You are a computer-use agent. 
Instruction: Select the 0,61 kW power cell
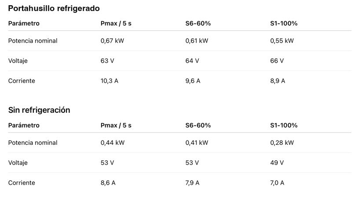[x=197, y=41]
